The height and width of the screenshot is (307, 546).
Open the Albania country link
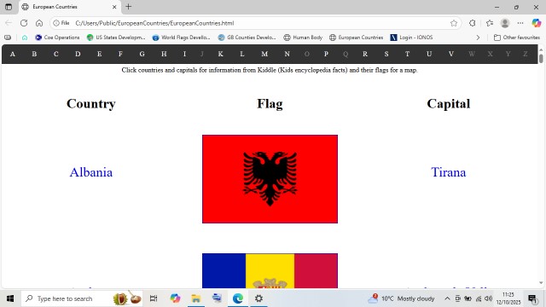tap(91, 172)
